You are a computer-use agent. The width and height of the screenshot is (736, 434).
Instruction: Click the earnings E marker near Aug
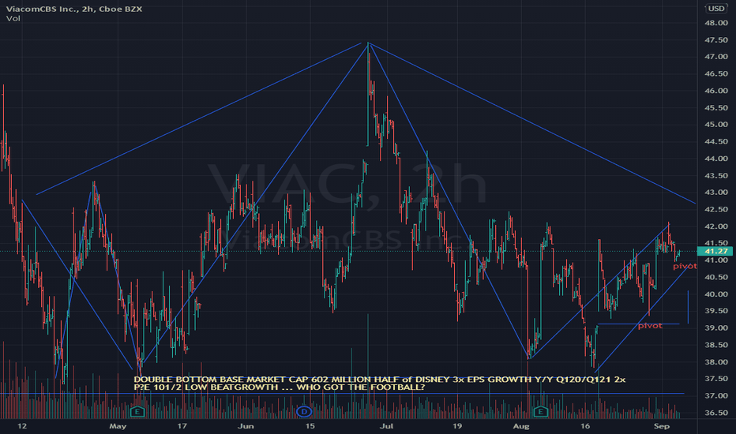tap(541, 412)
